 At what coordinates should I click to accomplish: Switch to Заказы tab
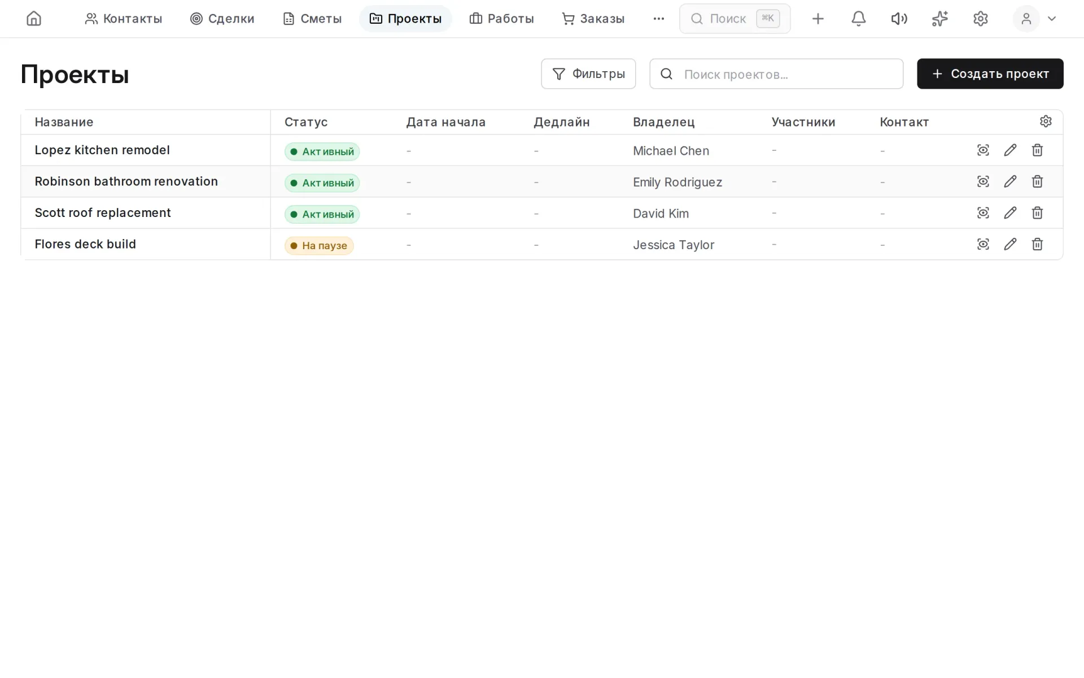point(593,19)
